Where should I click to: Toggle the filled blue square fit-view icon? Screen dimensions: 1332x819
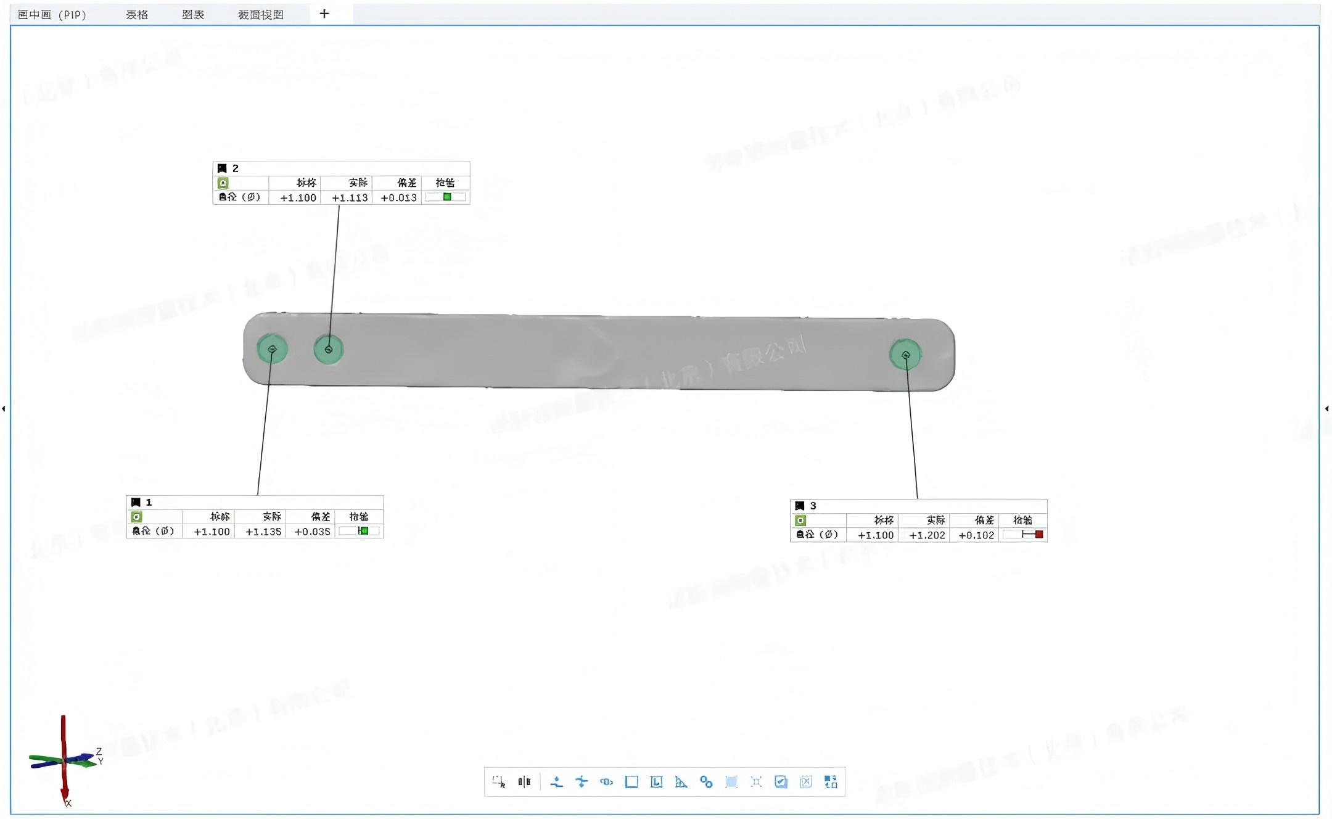[x=731, y=782]
